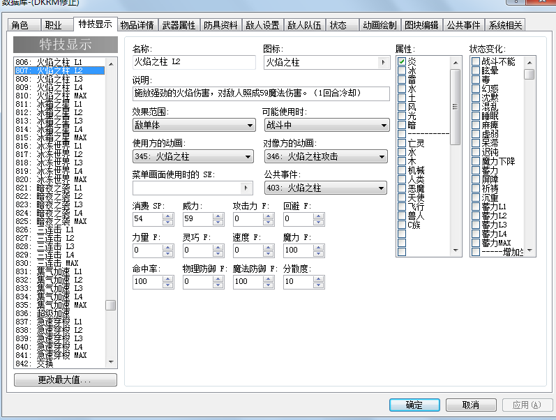Check the 眩晕 state checkbox
Image resolution: width=556 pixels, height=420 pixels.
[476, 70]
